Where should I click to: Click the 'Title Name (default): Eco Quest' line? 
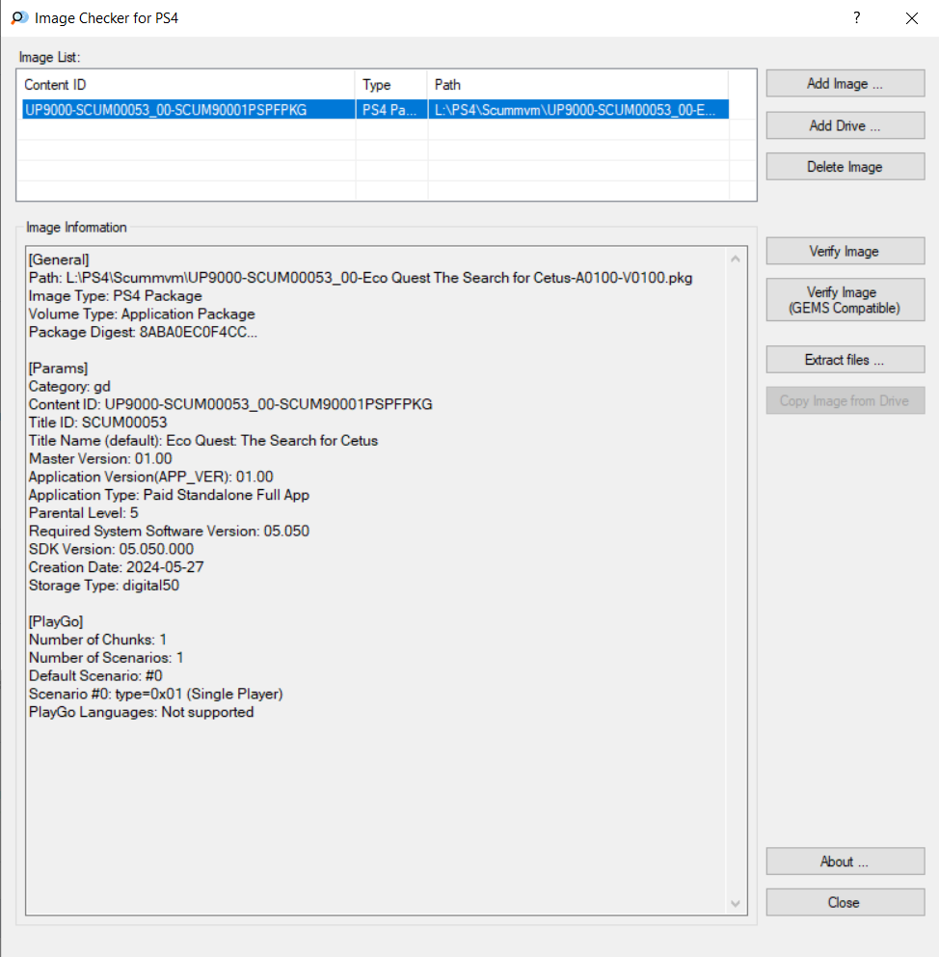203,441
